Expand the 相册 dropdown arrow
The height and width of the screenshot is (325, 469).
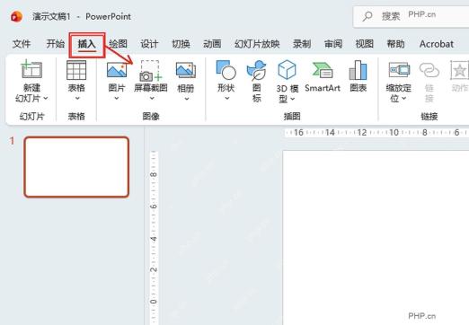[x=187, y=99]
